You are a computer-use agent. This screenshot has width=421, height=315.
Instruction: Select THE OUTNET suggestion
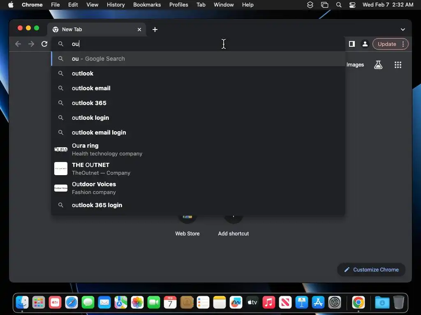point(198,169)
